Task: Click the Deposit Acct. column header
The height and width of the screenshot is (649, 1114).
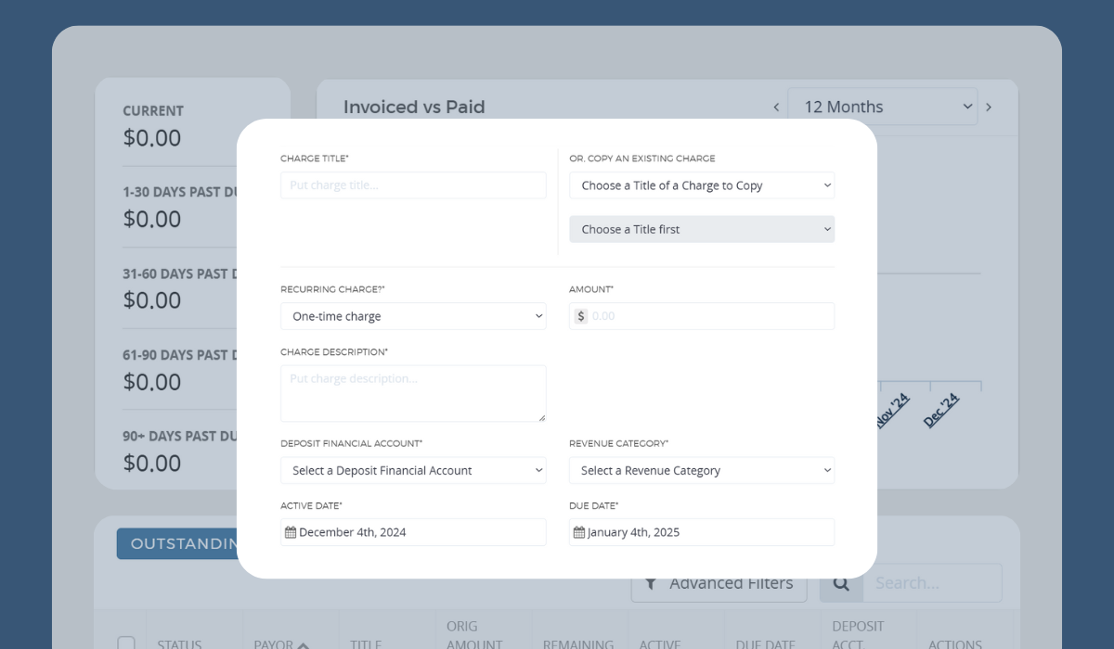Action: (859, 635)
